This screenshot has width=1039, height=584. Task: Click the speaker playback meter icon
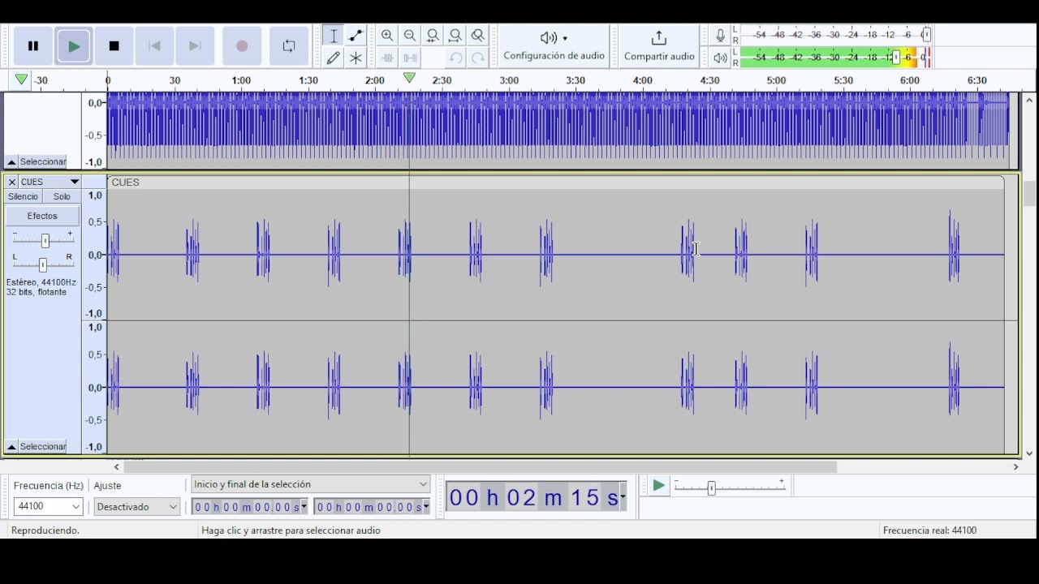[x=720, y=58]
